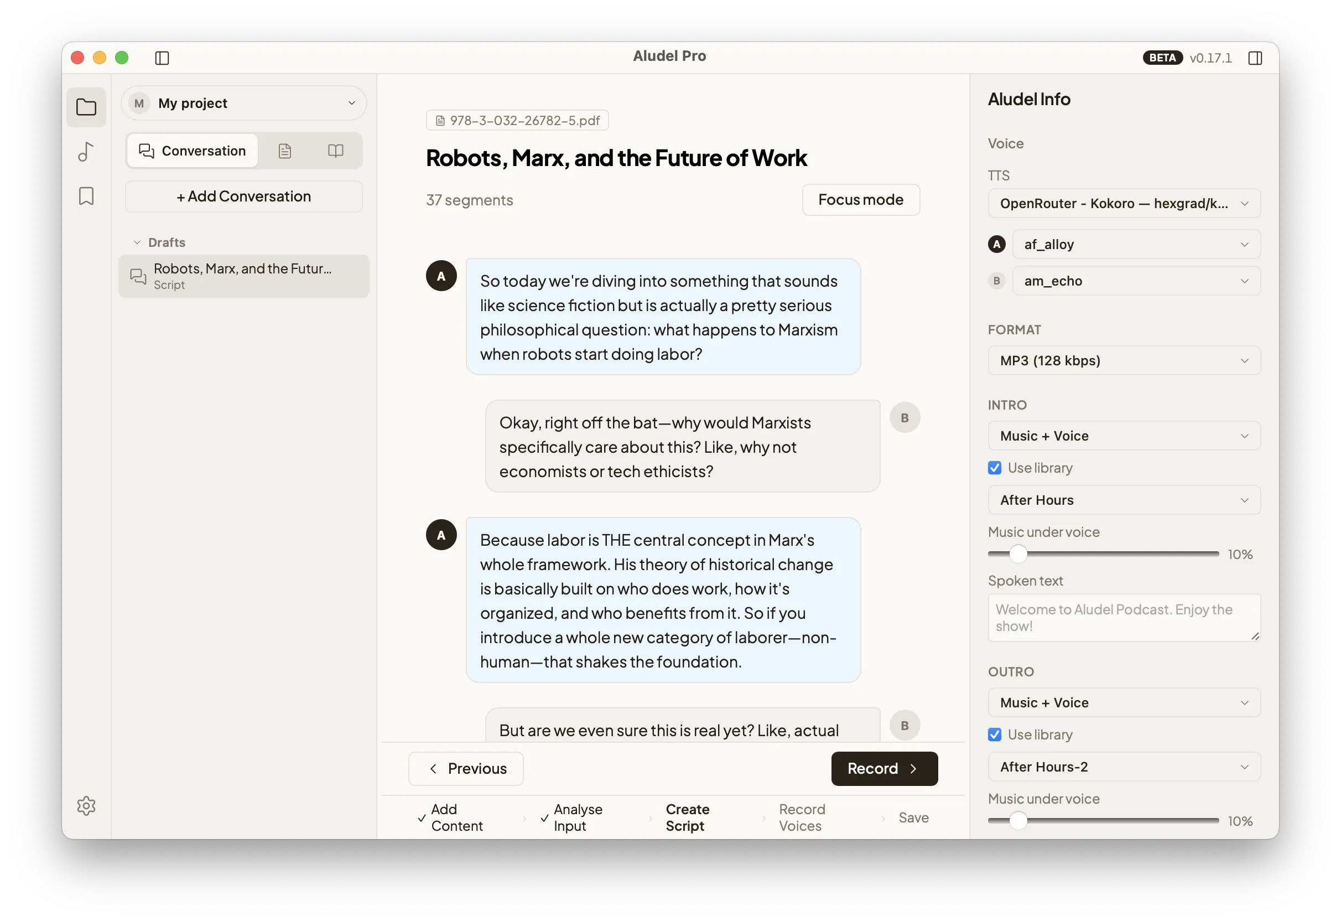This screenshot has width=1341, height=921.
Task: Open the After Hours intro music dropdown
Action: coord(1124,500)
